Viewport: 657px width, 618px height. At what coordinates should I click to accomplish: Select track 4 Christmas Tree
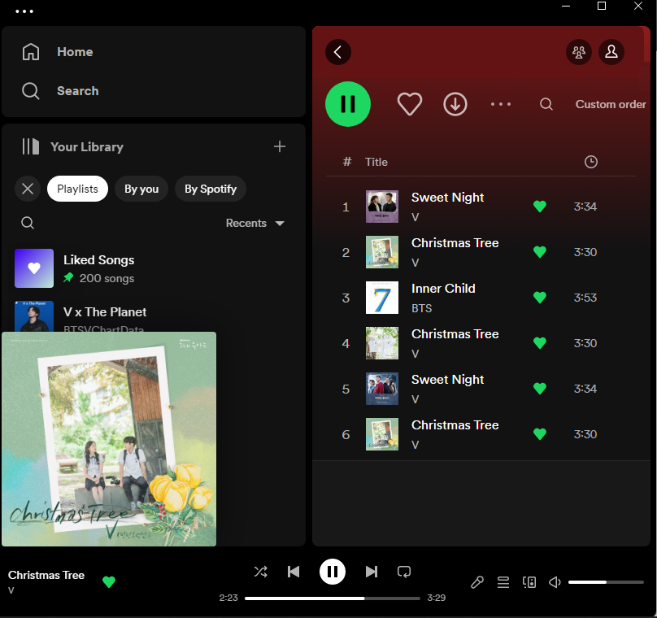point(481,343)
